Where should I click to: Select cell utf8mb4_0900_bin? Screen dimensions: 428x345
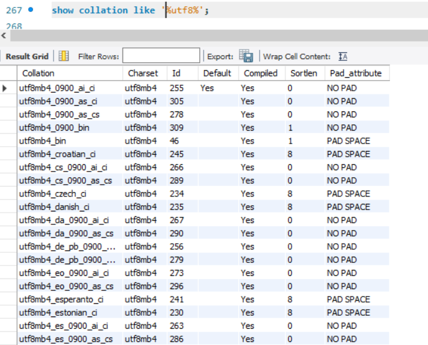70,127
